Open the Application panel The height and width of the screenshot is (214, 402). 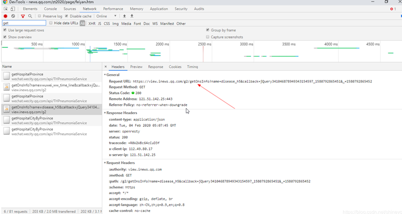159,9
